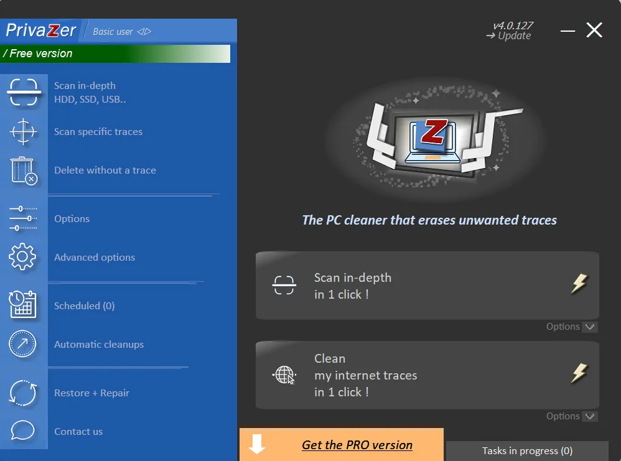The width and height of the screenshot is (621, 461).
Task: Click the PrivaZer logo title
Action: [x=41, y=30]
